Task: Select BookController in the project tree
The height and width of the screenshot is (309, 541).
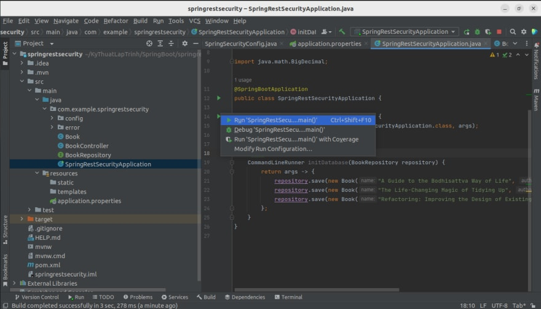Action: (x=87, y=146)
